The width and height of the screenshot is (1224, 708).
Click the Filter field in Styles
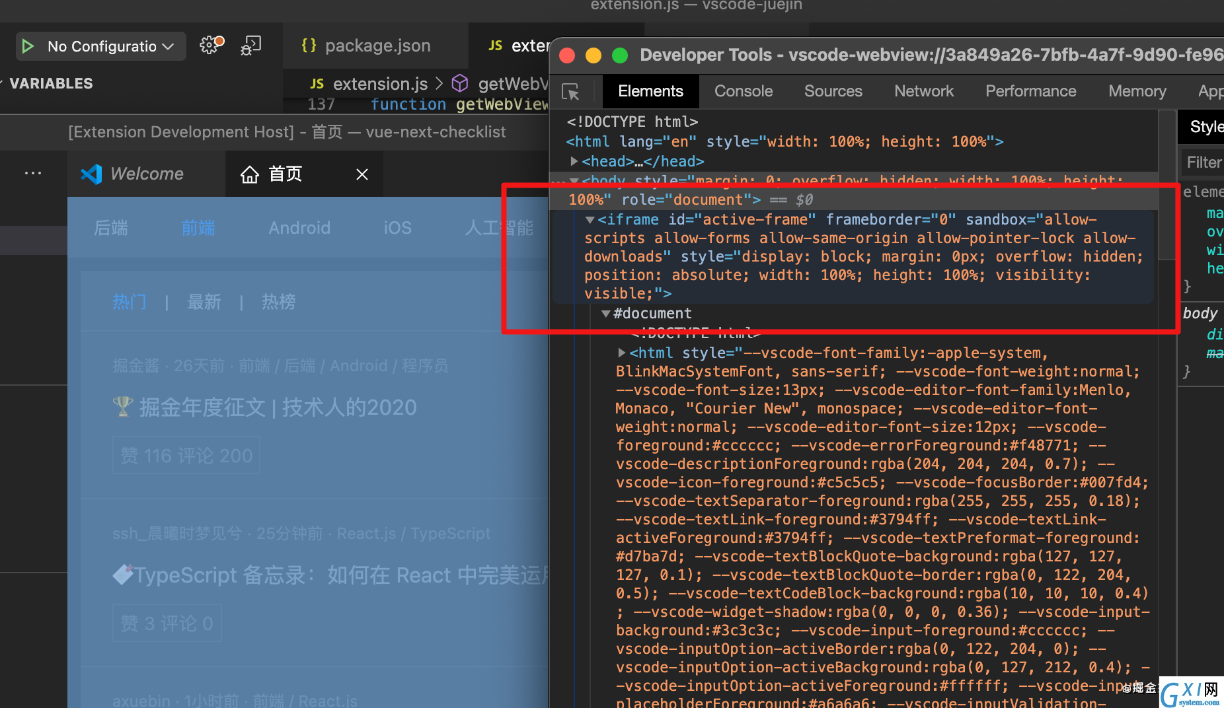(1203, 162)
